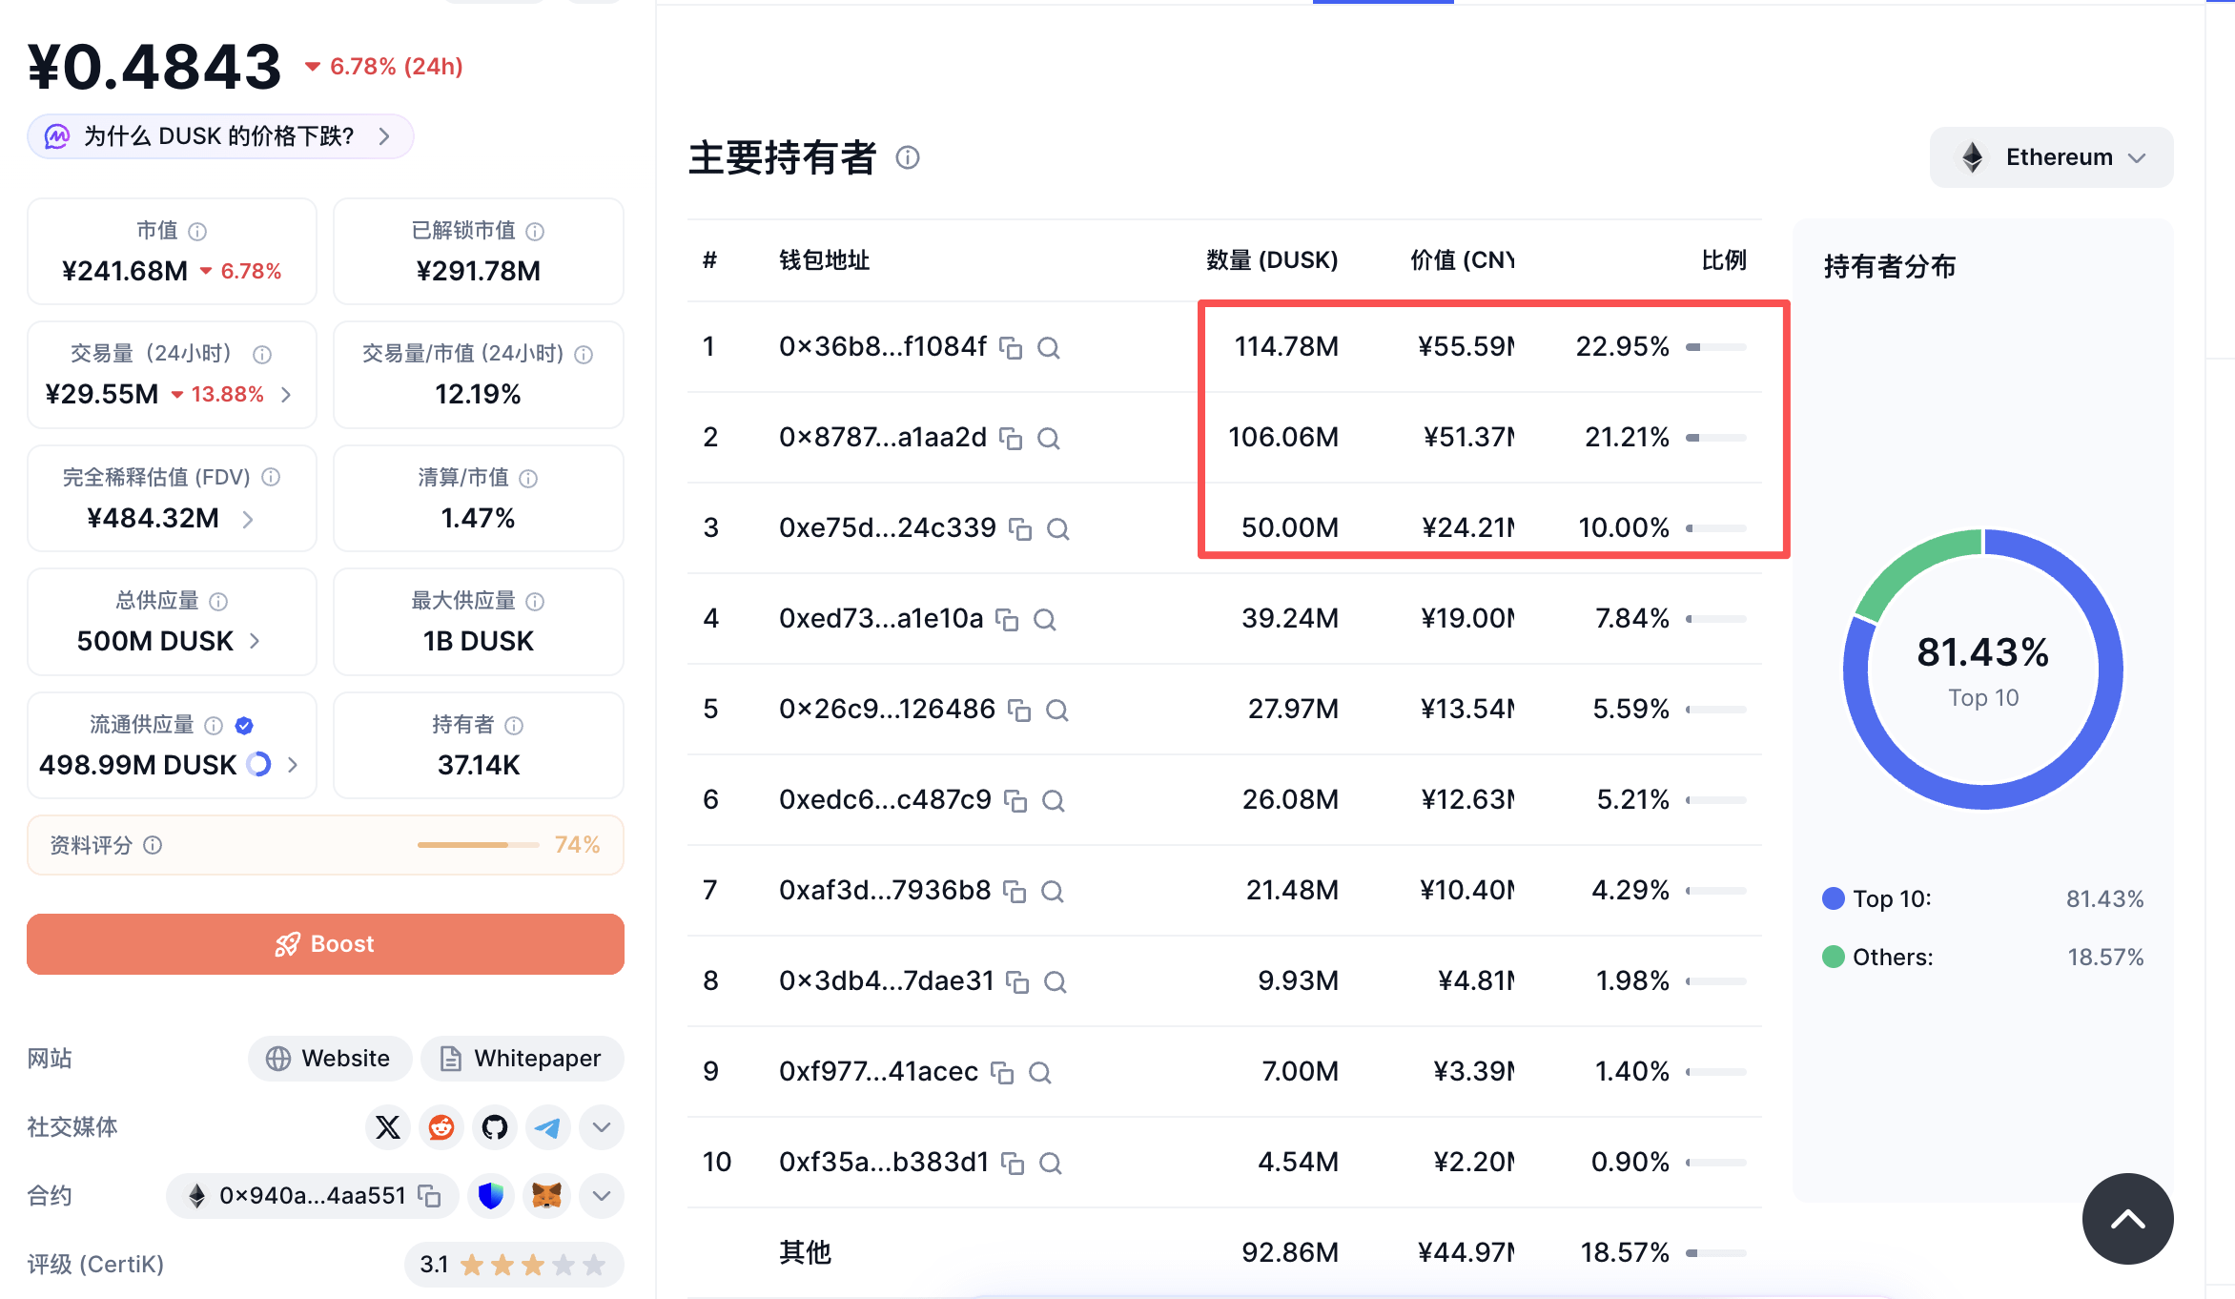Expand total supply 500M DUSK details
This screenshot has height=1299, width=2235.
point(255,642)
